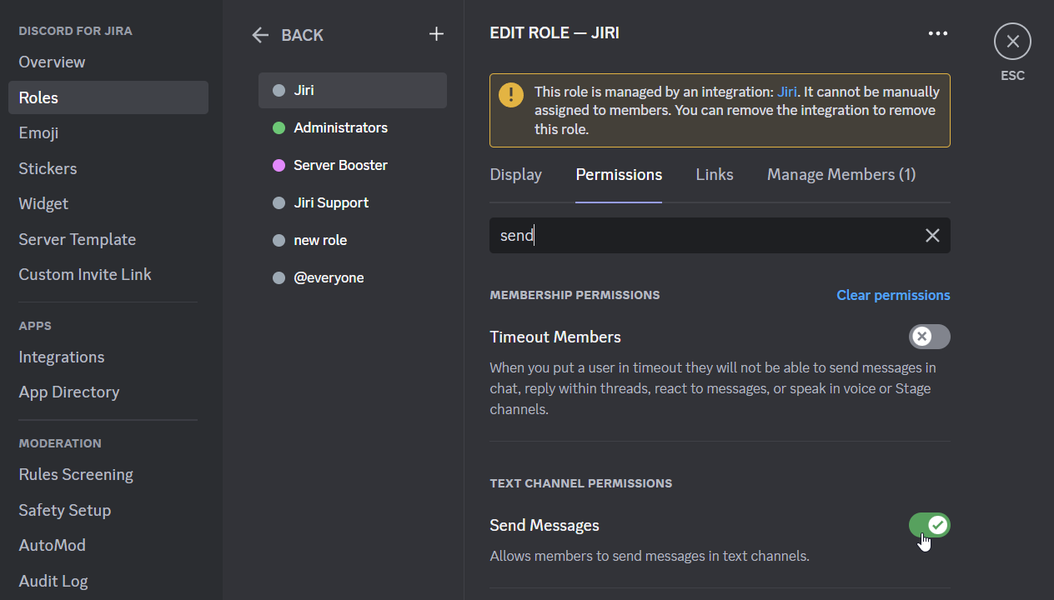Create a new role with the plus icon
The image size is (1054, 600).
[435, 33]
